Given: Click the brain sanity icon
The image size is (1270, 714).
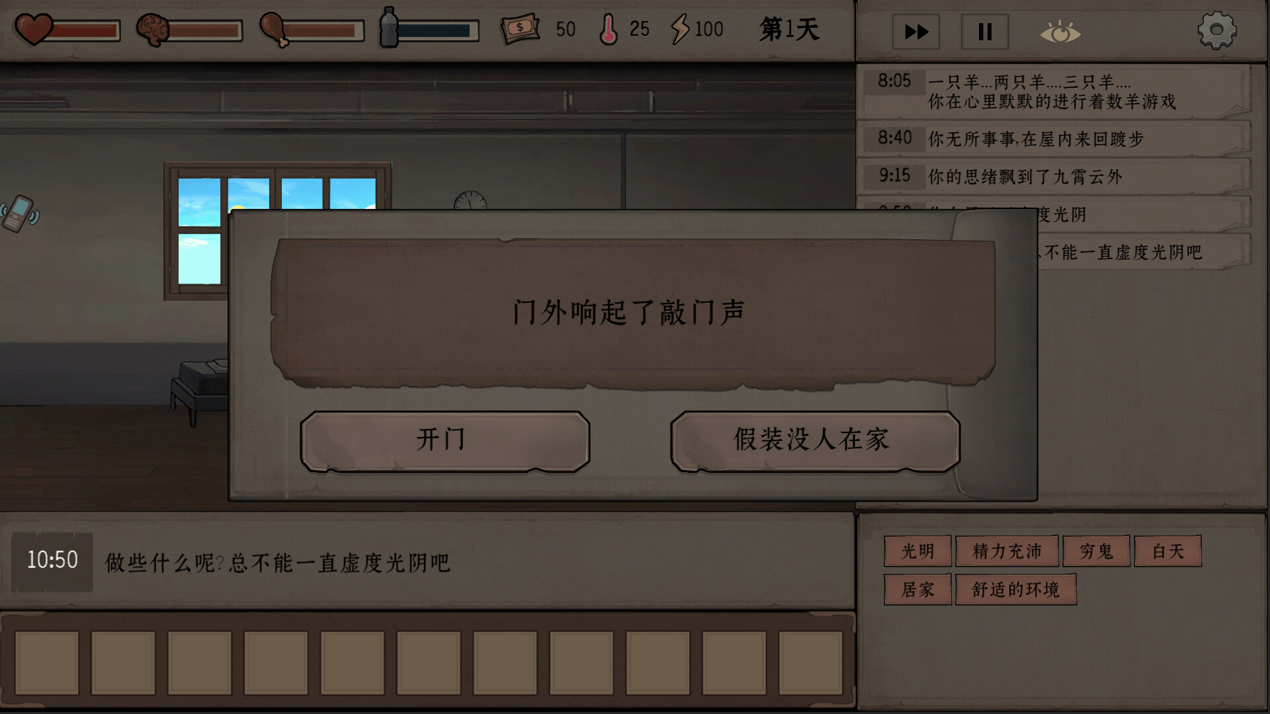Looking at the screenshot, I should coord(152,30).
